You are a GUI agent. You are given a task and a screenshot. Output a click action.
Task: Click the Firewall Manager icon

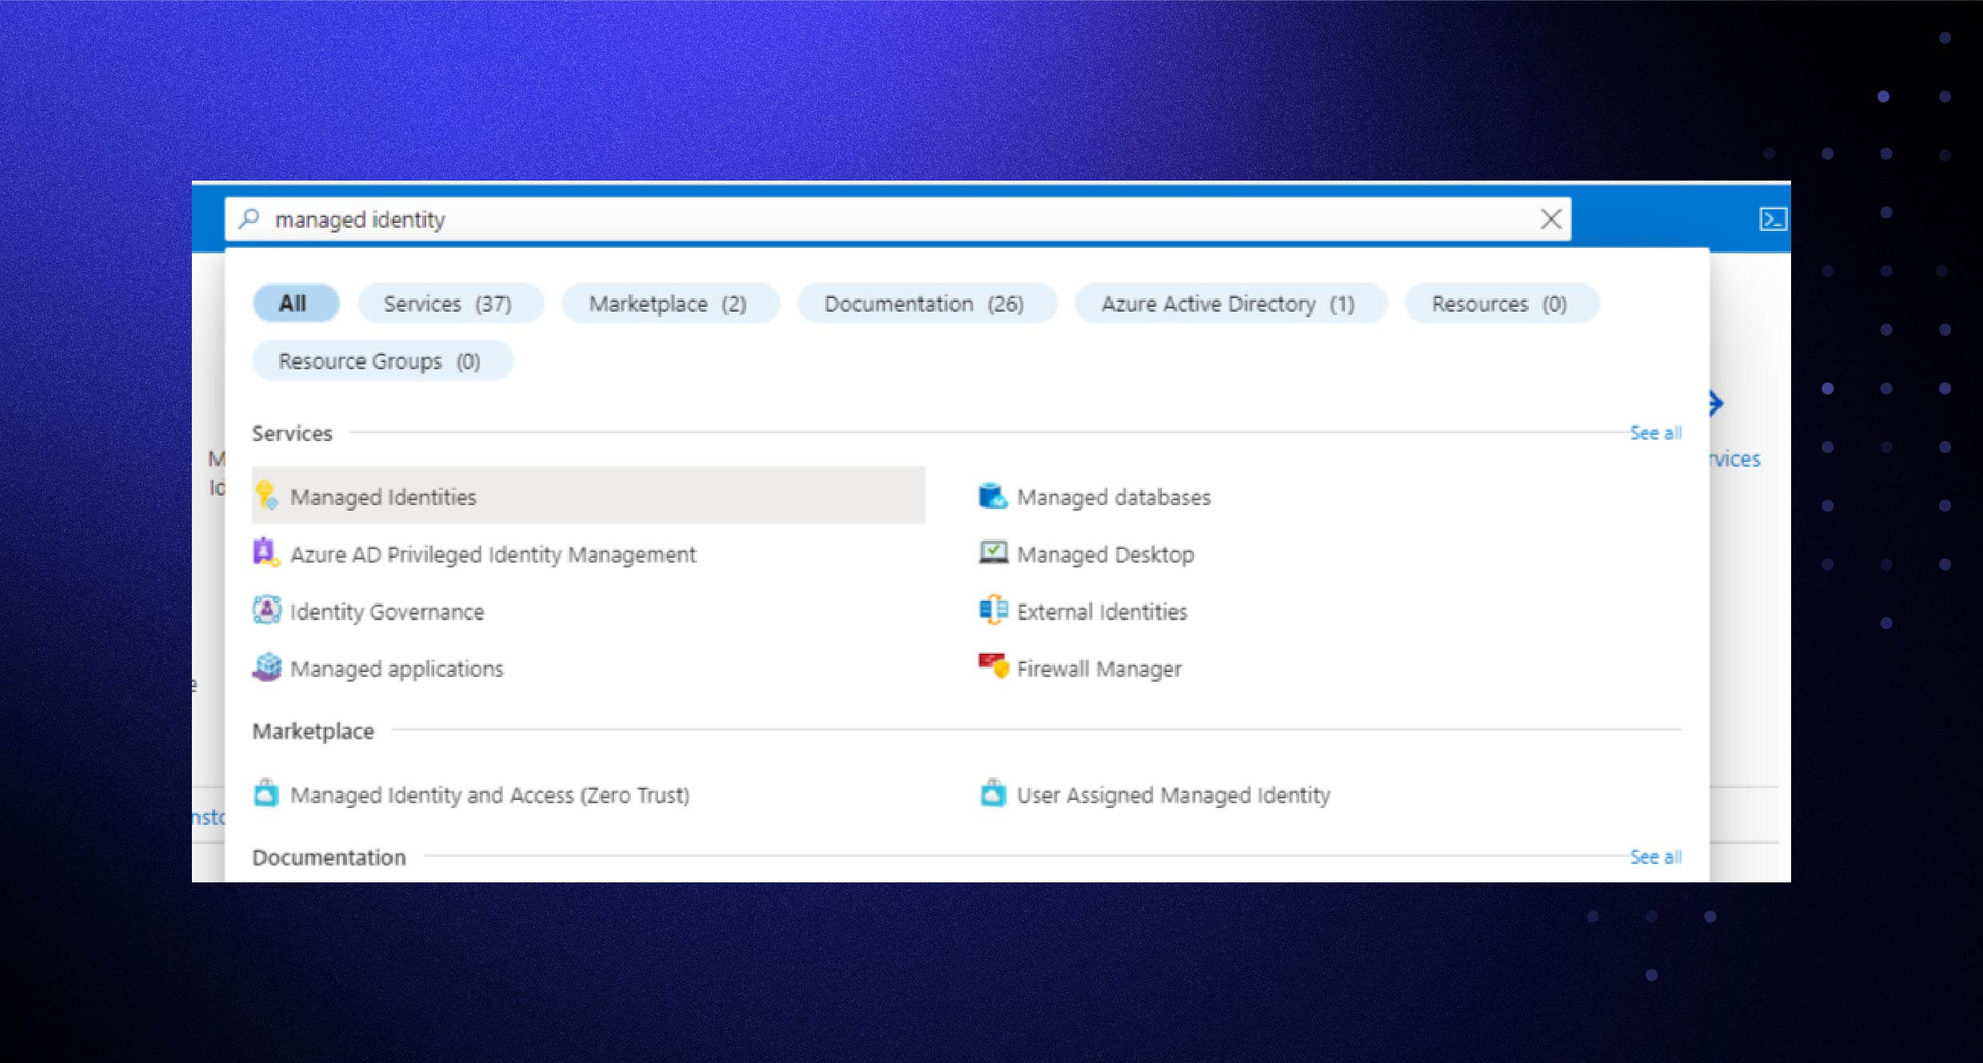(x=991, y=668)
